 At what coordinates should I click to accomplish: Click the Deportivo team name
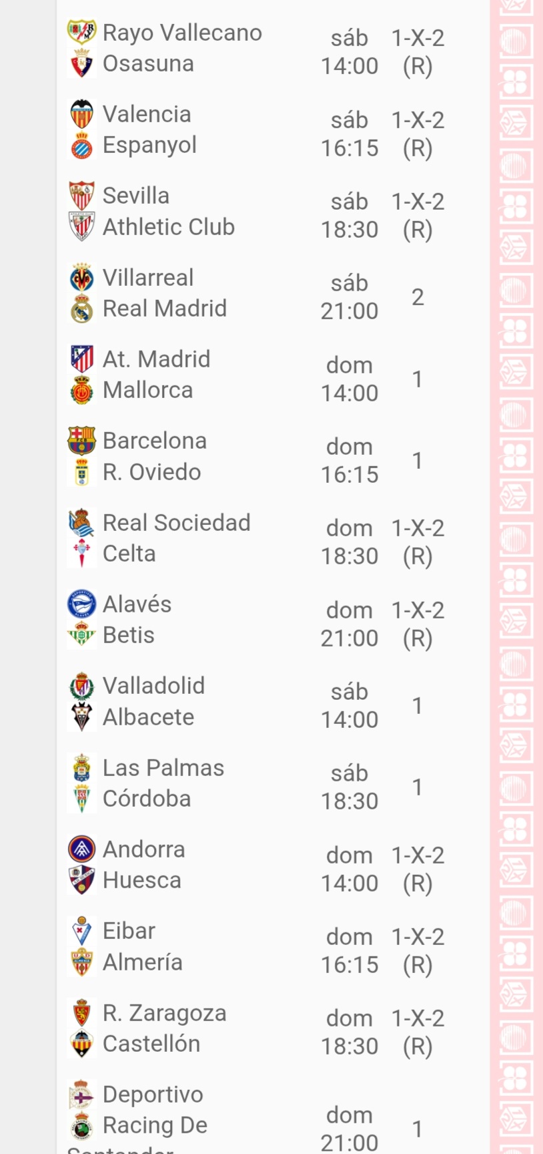(153, 1095)
